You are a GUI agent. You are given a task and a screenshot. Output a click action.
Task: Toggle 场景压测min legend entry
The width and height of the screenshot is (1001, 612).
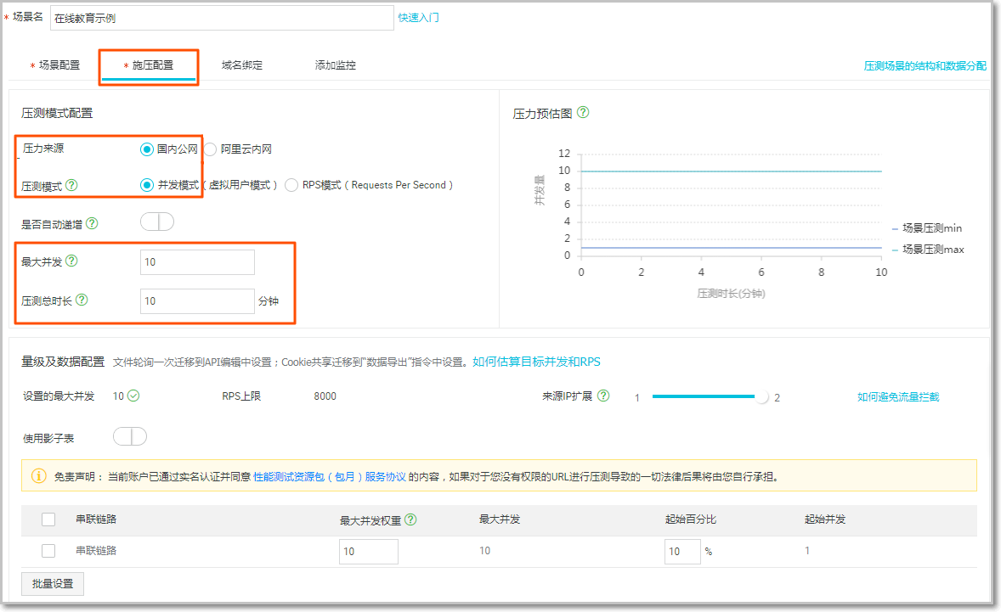(927, 228)
